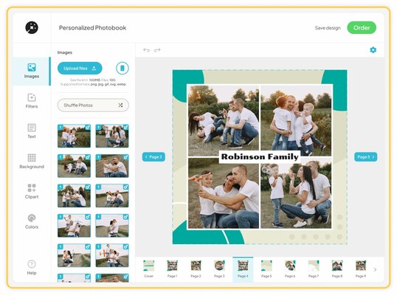Open the Filters panel in sidebar
This screenshot has height=295, width=397.
tap(32, 101)
